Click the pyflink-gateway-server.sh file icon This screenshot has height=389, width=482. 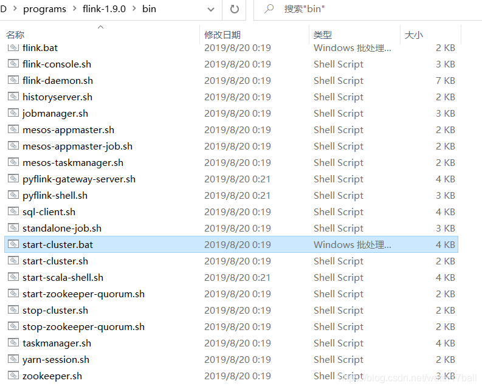pyautogui.click(x=13, y=178)
